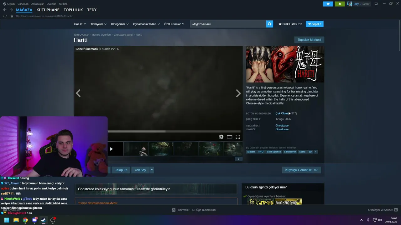
Task: Click the Basit Eğlence tag
Action: tap(274, 152)
